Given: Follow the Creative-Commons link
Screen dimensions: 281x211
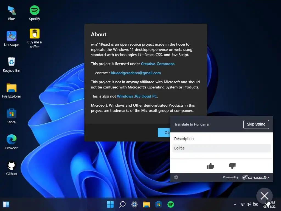Looking at the screenshot, I should pos(158,64).
